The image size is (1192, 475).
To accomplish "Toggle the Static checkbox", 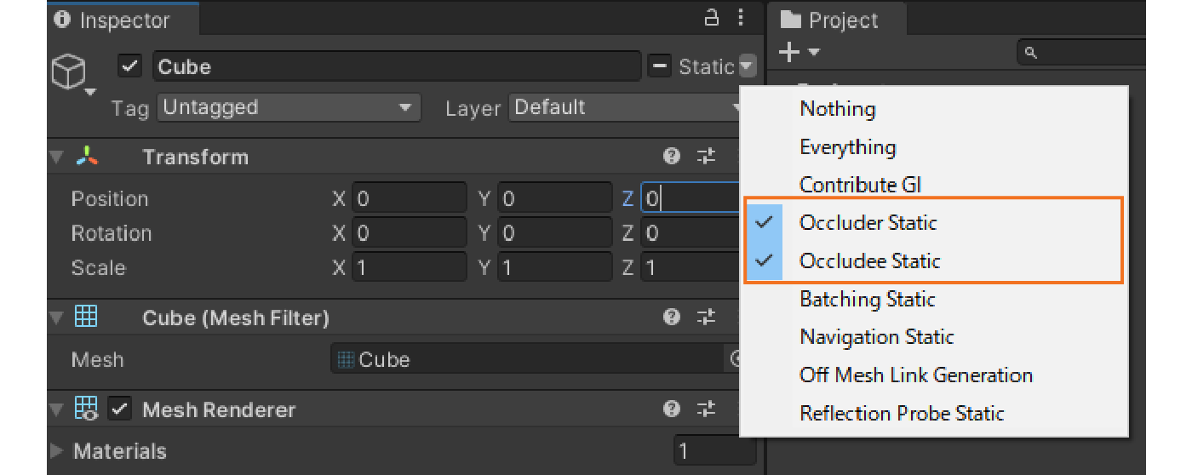I will 660,66.
